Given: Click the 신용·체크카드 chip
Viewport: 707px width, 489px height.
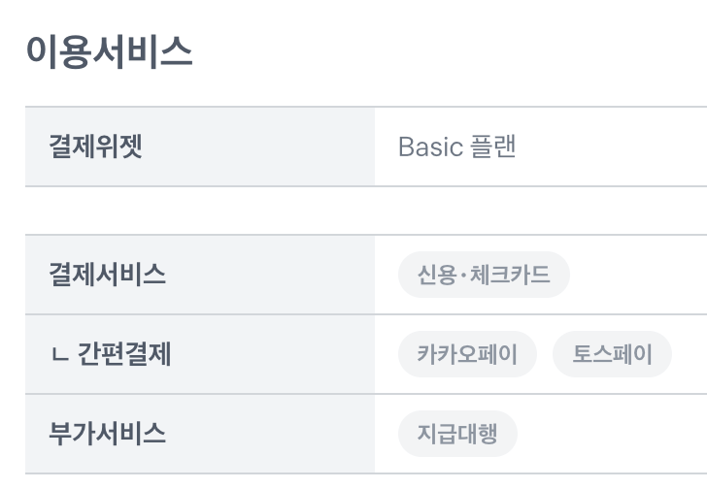Looking at the screenshot, I should (x=484, y=275).
